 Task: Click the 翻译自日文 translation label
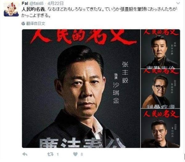pyautogui.click(x=36, y=24)
